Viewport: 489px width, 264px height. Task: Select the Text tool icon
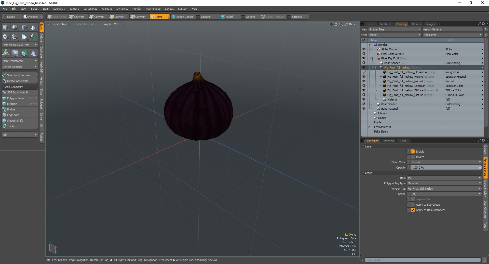click(x=33, y=37)
